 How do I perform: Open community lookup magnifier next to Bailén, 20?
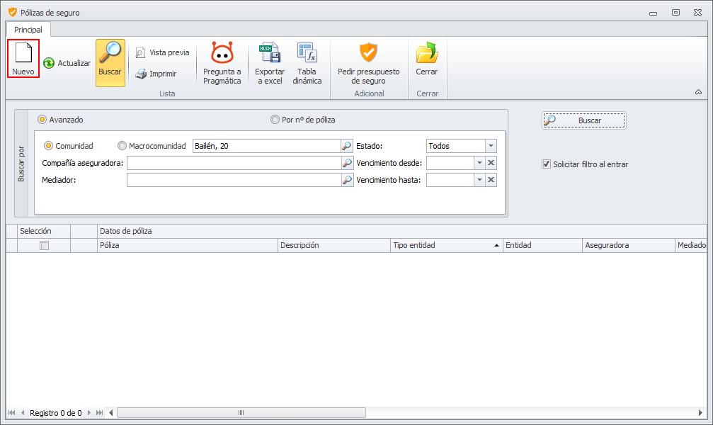pyautogui.click(x=347, y=146)
